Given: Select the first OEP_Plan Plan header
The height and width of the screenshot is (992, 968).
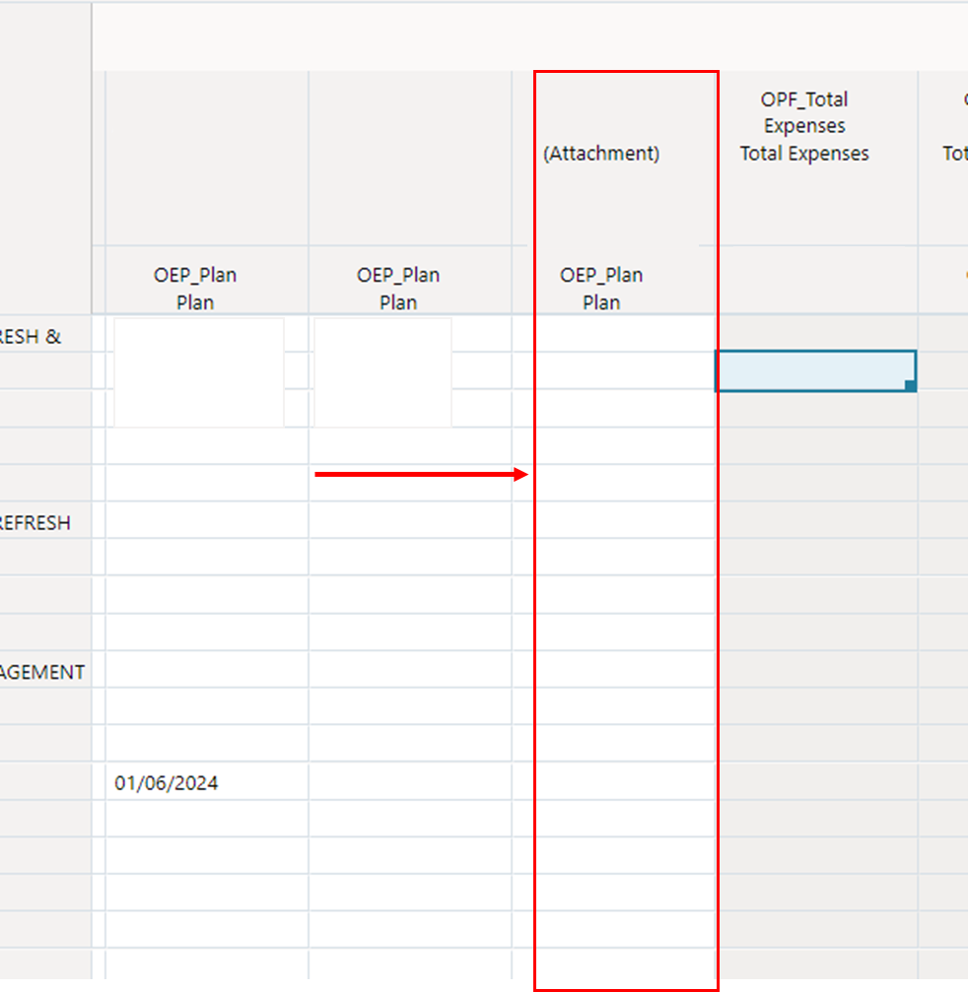Looking at the screenshot, I should point(194,289).
